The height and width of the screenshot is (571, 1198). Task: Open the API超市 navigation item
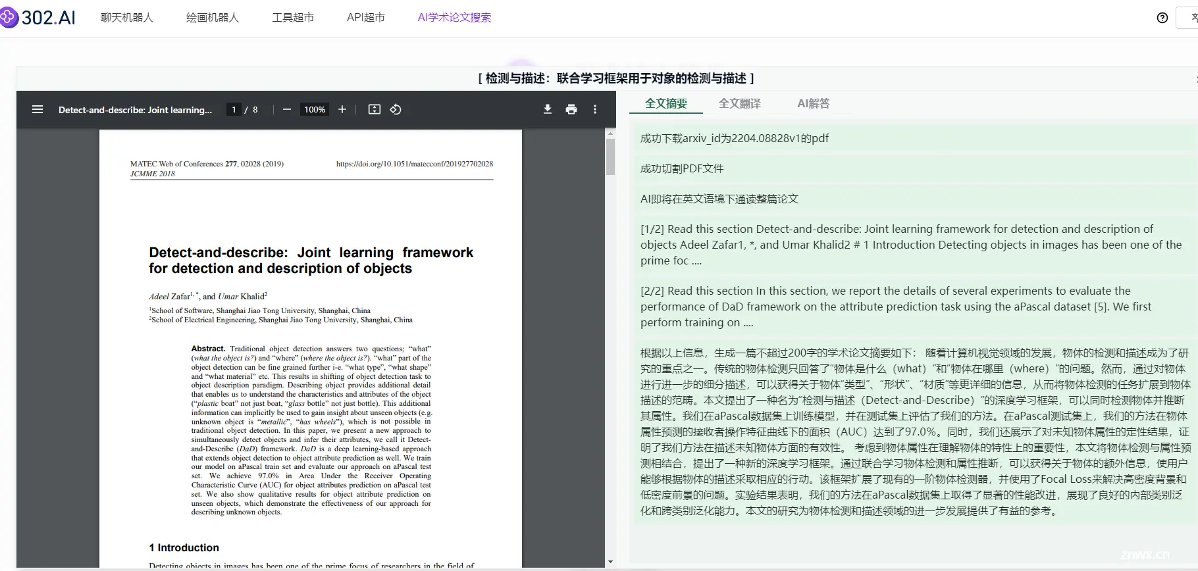pyautogui.click(x=365, y=18)
